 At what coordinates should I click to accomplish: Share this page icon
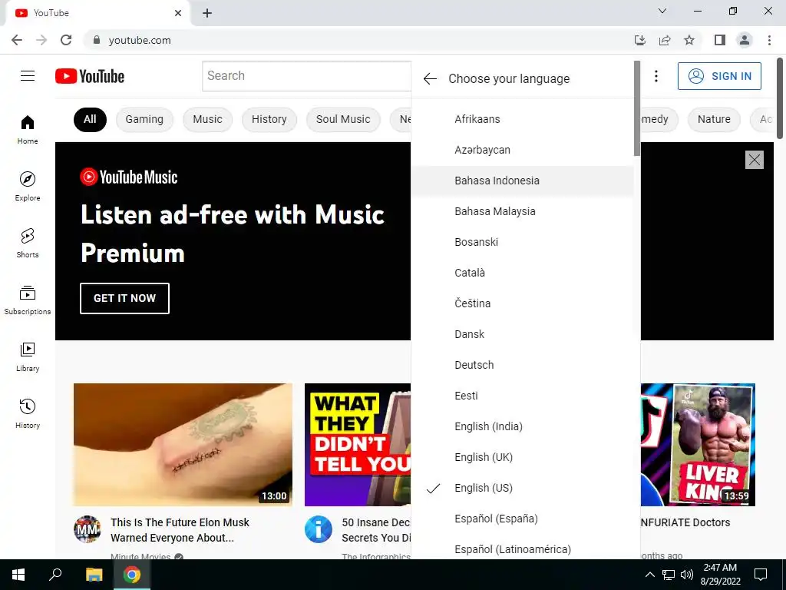pyautogui.click(x=665, y=40)
